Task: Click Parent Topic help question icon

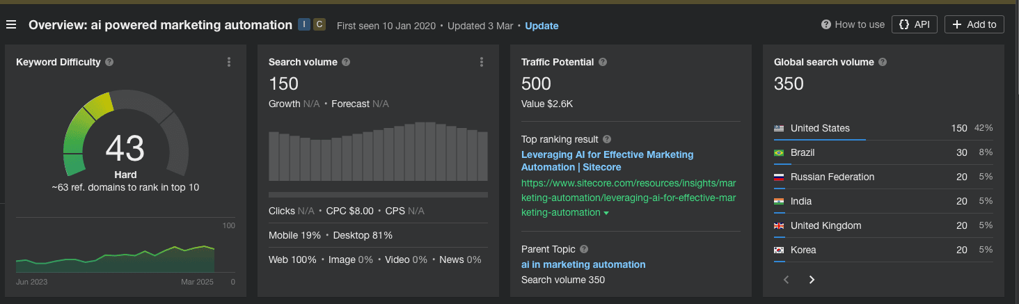Action: coord(584,249)
